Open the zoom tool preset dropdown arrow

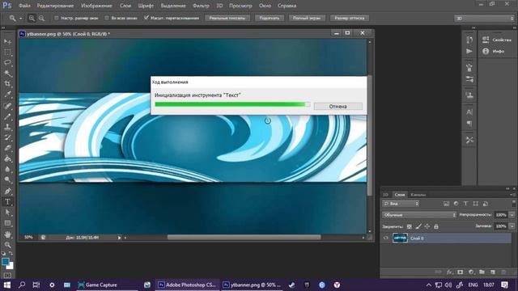(20, 18)
